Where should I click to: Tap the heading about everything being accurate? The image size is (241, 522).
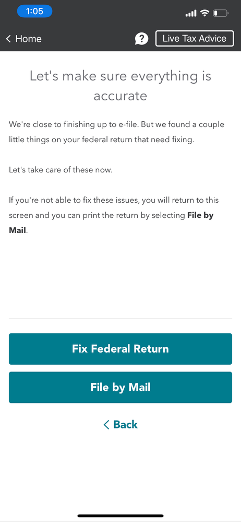121,86
